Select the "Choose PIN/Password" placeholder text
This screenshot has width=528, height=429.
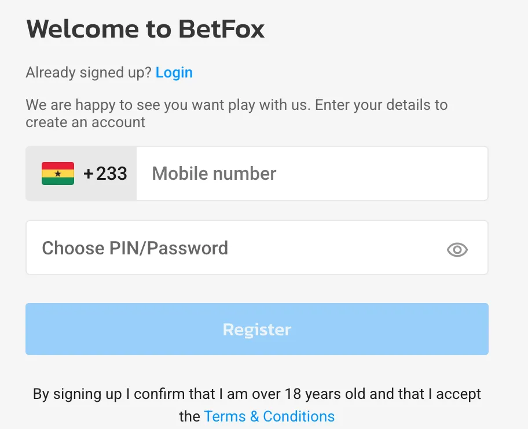pos(135,248)
